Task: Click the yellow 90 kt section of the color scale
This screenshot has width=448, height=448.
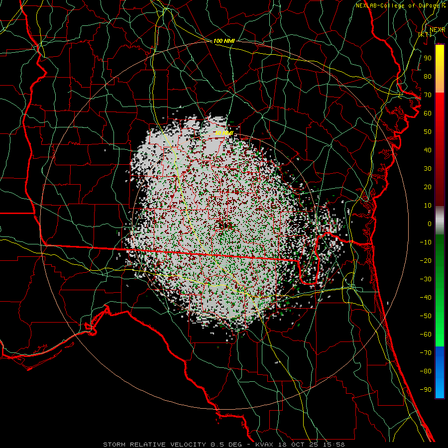Action: pos(440,58)
